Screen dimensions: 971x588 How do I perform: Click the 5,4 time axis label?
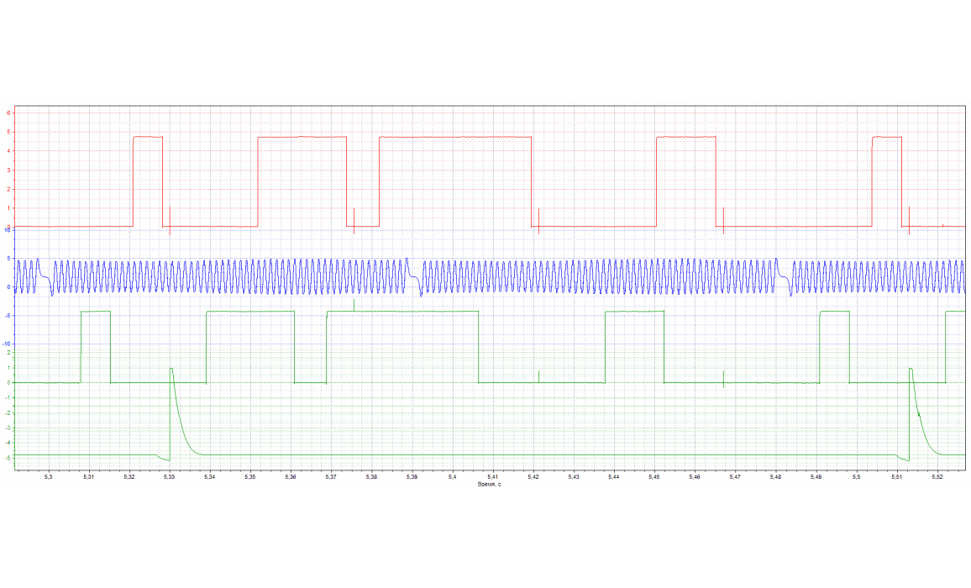tap(452, 477)
